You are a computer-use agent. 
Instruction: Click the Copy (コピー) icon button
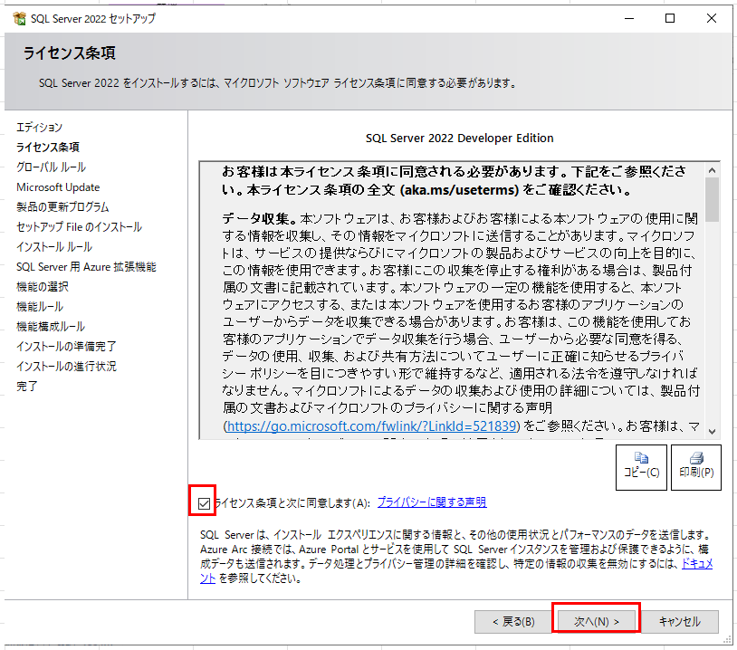coord(641,466)
